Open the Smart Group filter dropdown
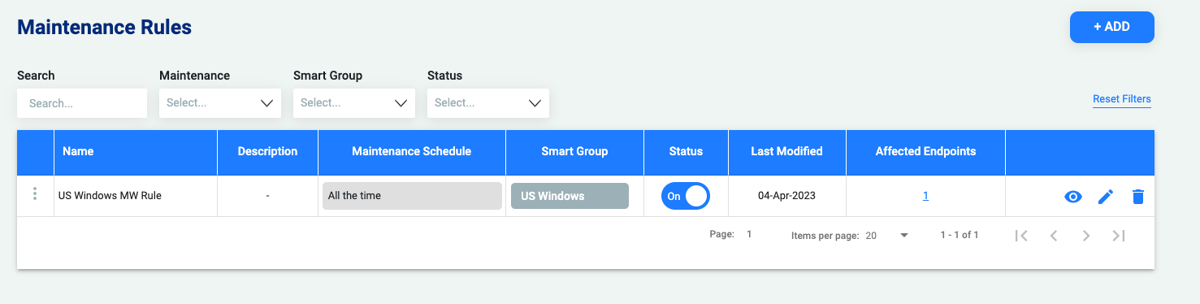 354,103
